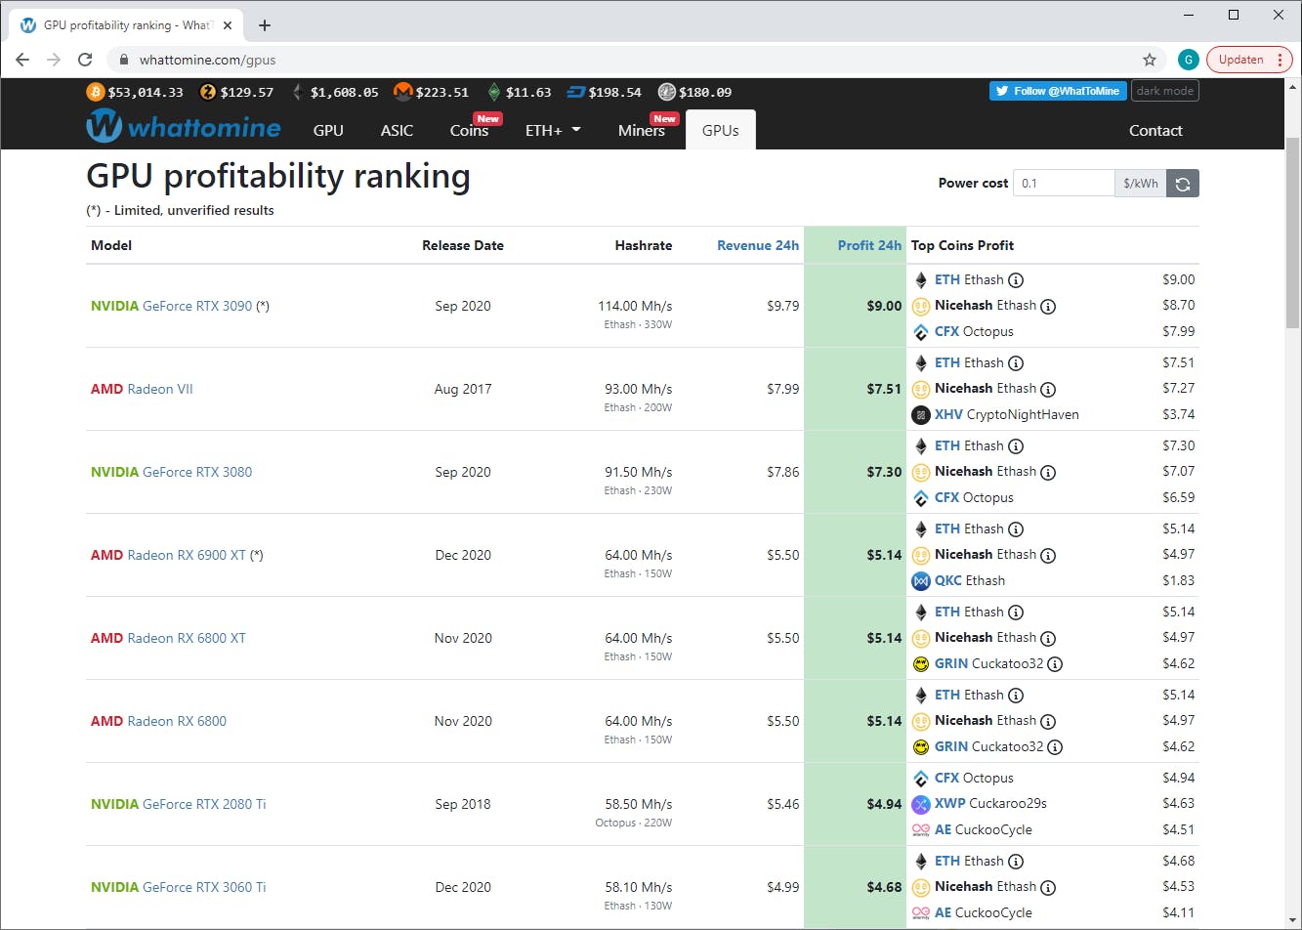Click Nicehash info icon in the $8.70 row

(x=1048, y=306)
